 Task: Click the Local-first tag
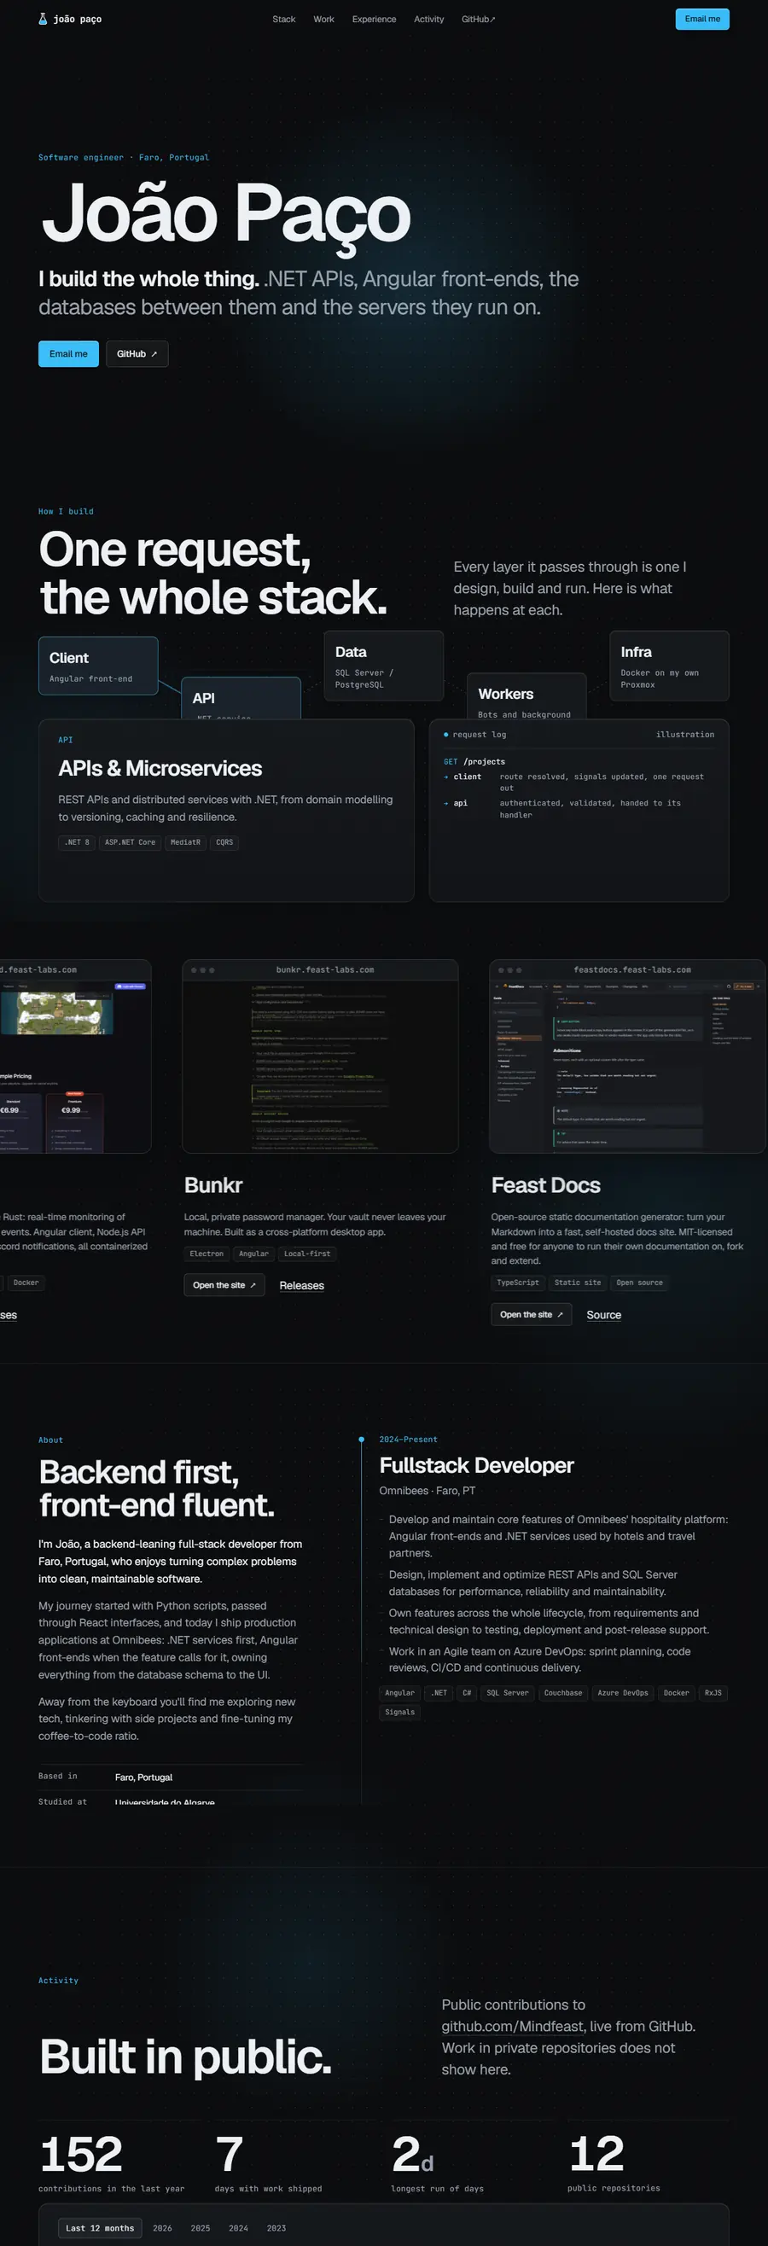pyautogui.click(x=307, y=1254)
